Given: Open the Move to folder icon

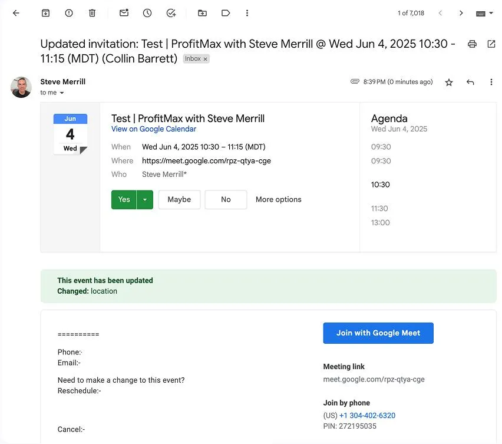Looking at the screenshot, I should click(x=202, y=13).
